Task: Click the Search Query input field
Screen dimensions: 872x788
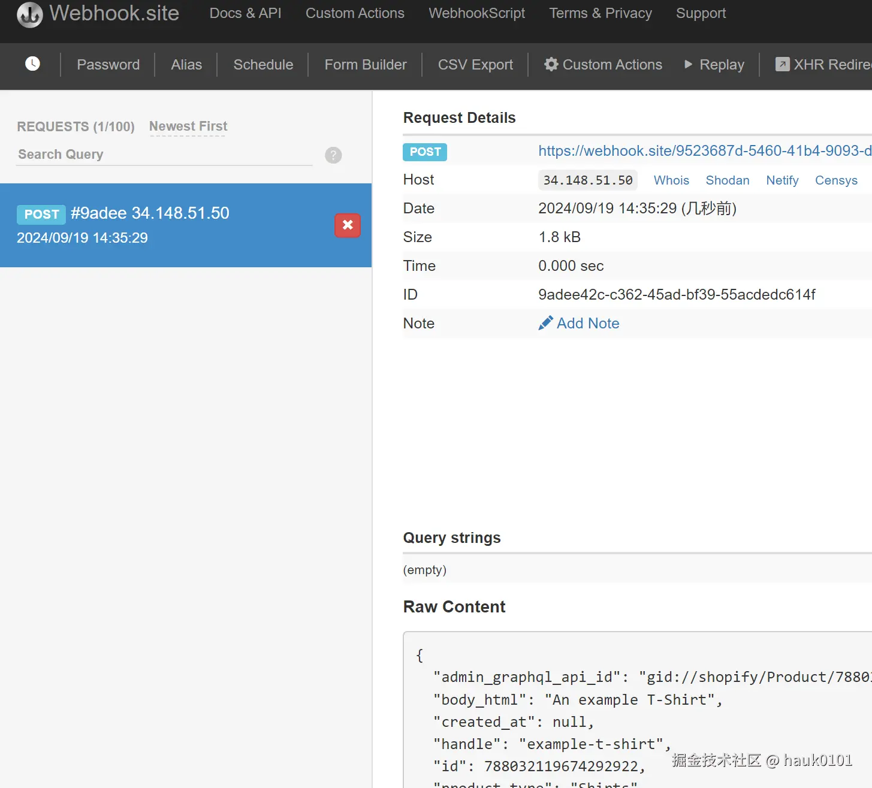Action: [x=164, y=155]
